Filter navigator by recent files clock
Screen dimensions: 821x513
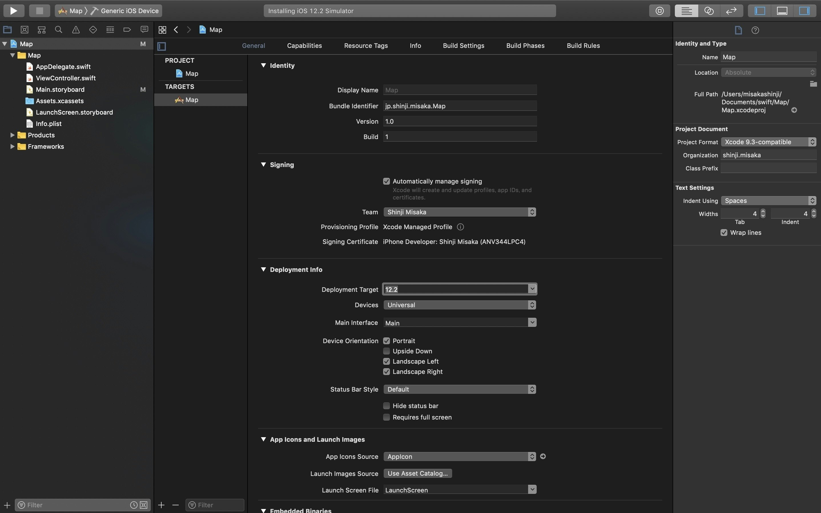point(134,505)
